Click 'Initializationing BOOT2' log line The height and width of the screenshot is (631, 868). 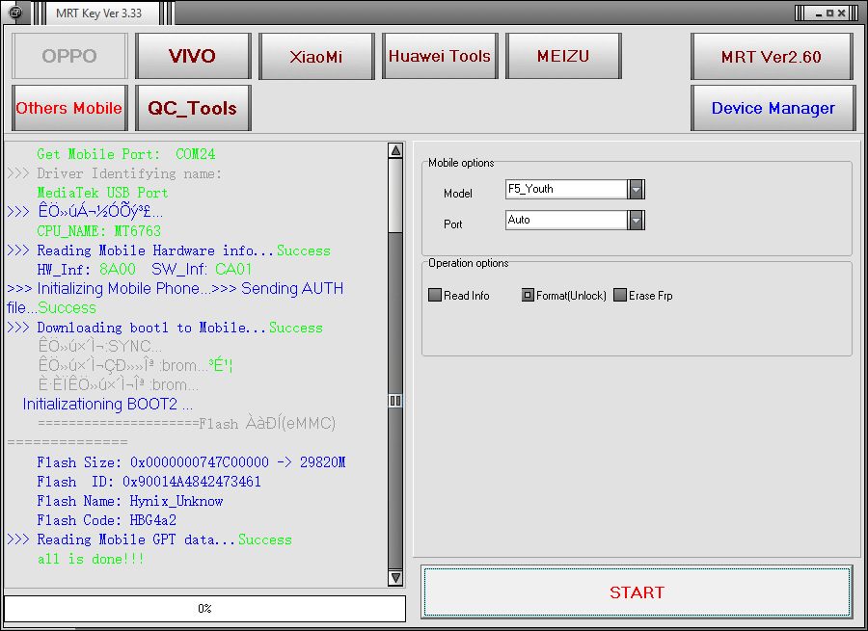[108, 405]
